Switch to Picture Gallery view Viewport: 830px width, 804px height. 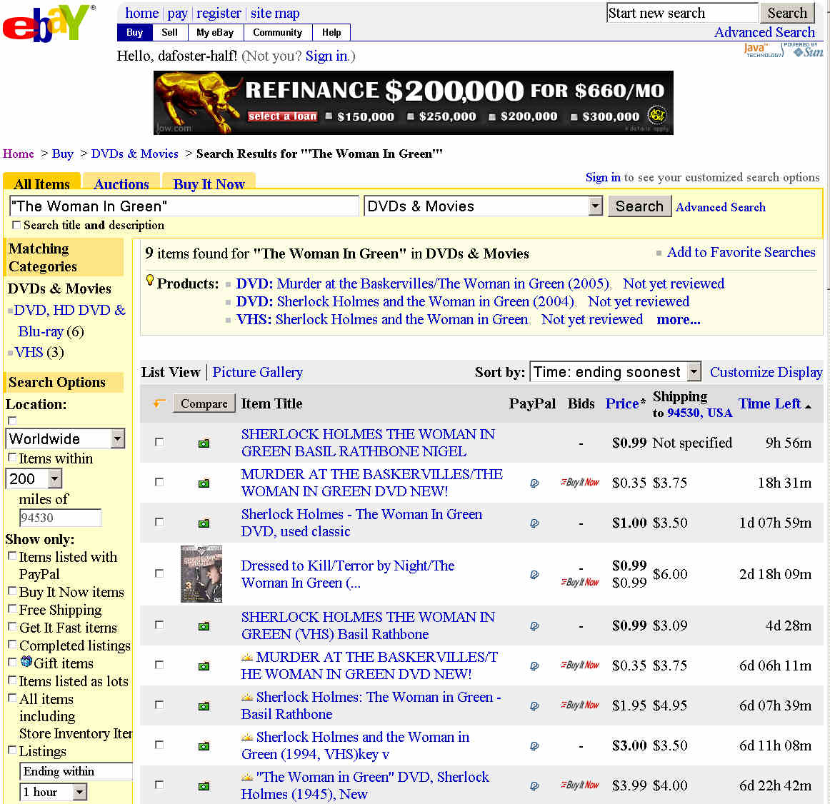[257, 372]
